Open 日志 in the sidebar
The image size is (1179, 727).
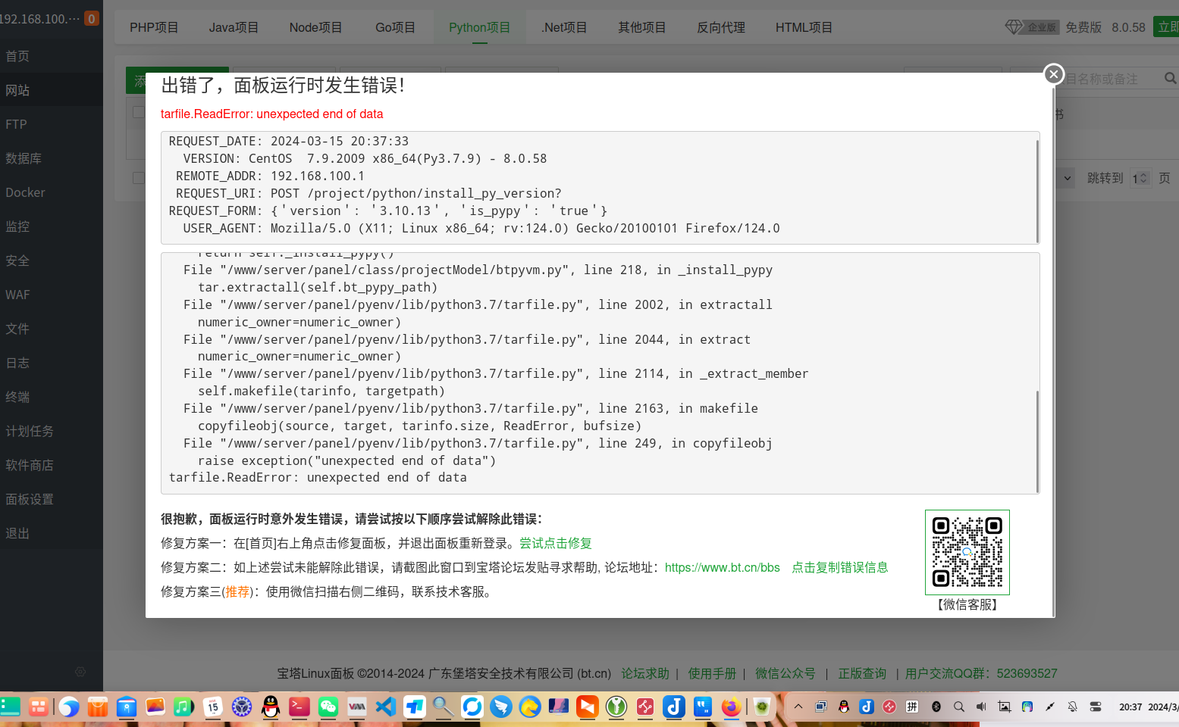[52, 363]
